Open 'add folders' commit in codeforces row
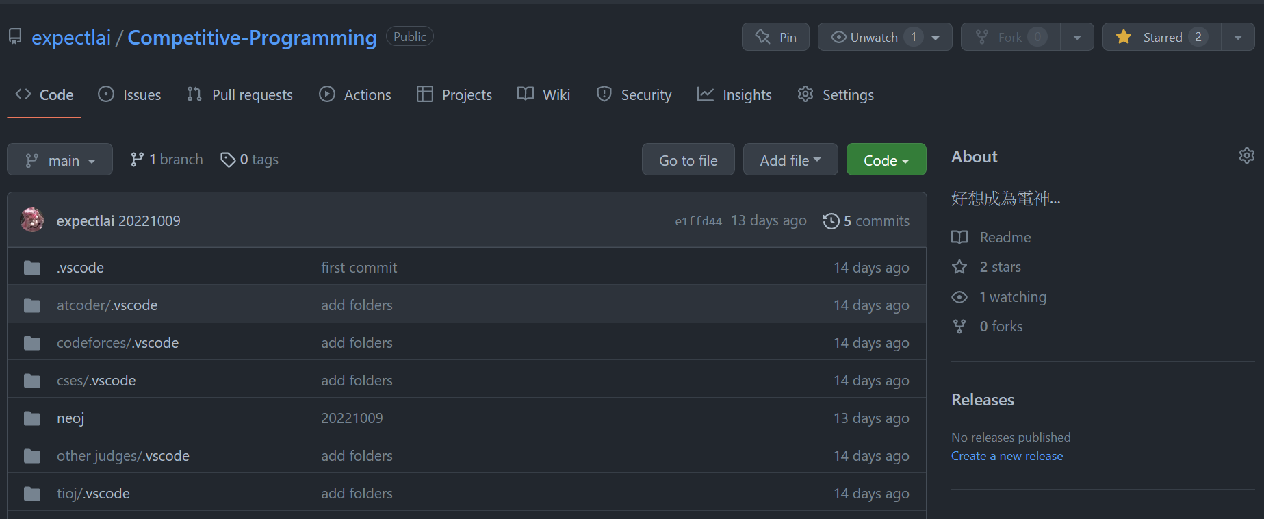 coord(357,343)
